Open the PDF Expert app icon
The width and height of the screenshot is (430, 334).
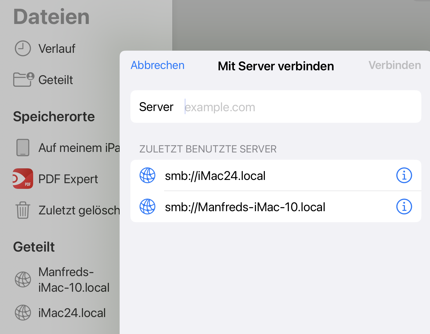[23, 179]
